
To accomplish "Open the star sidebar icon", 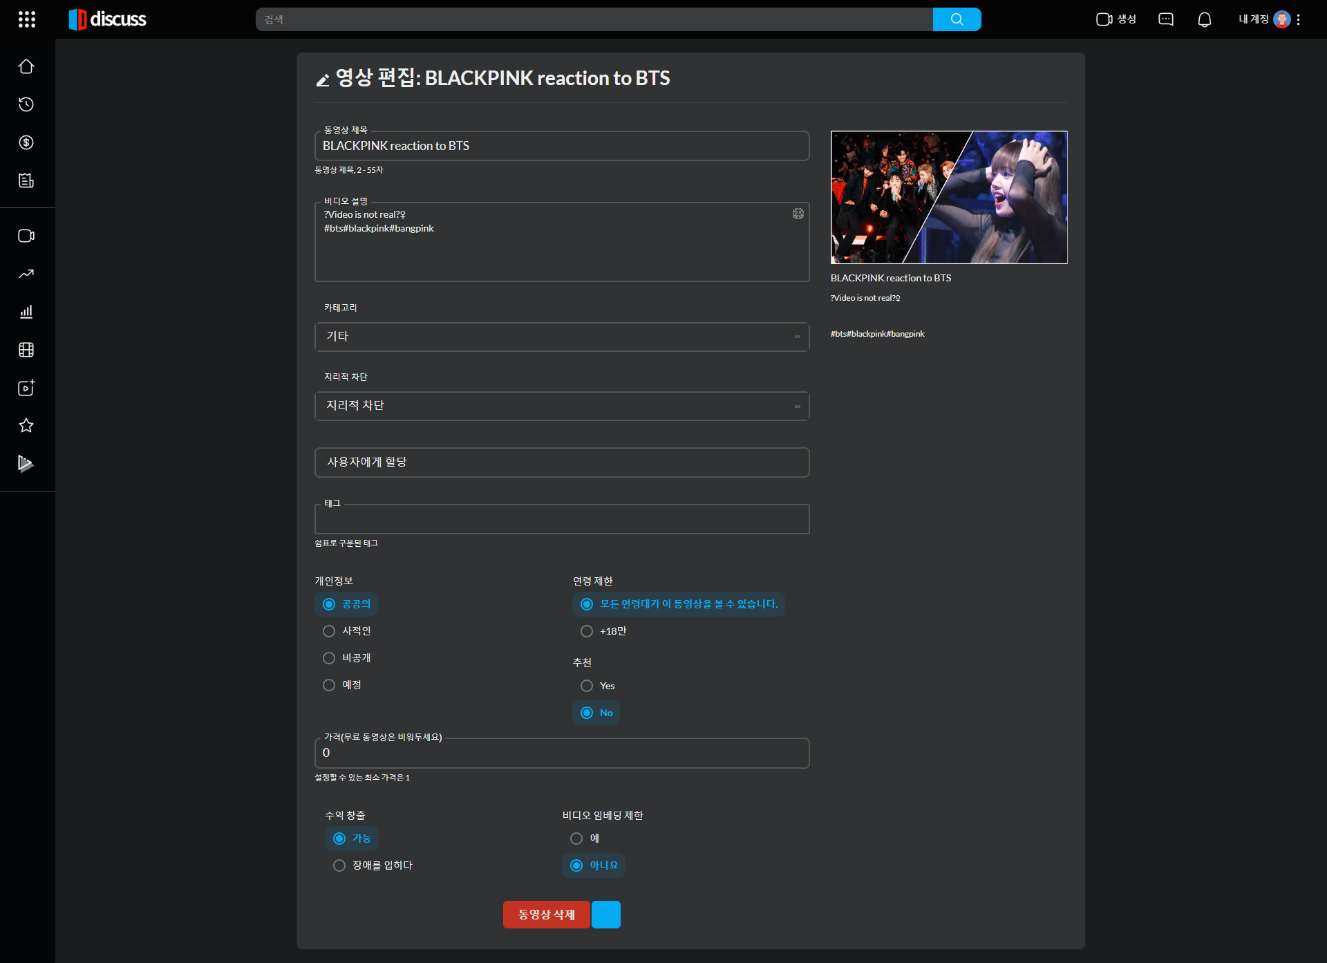I will pos(26,426).
